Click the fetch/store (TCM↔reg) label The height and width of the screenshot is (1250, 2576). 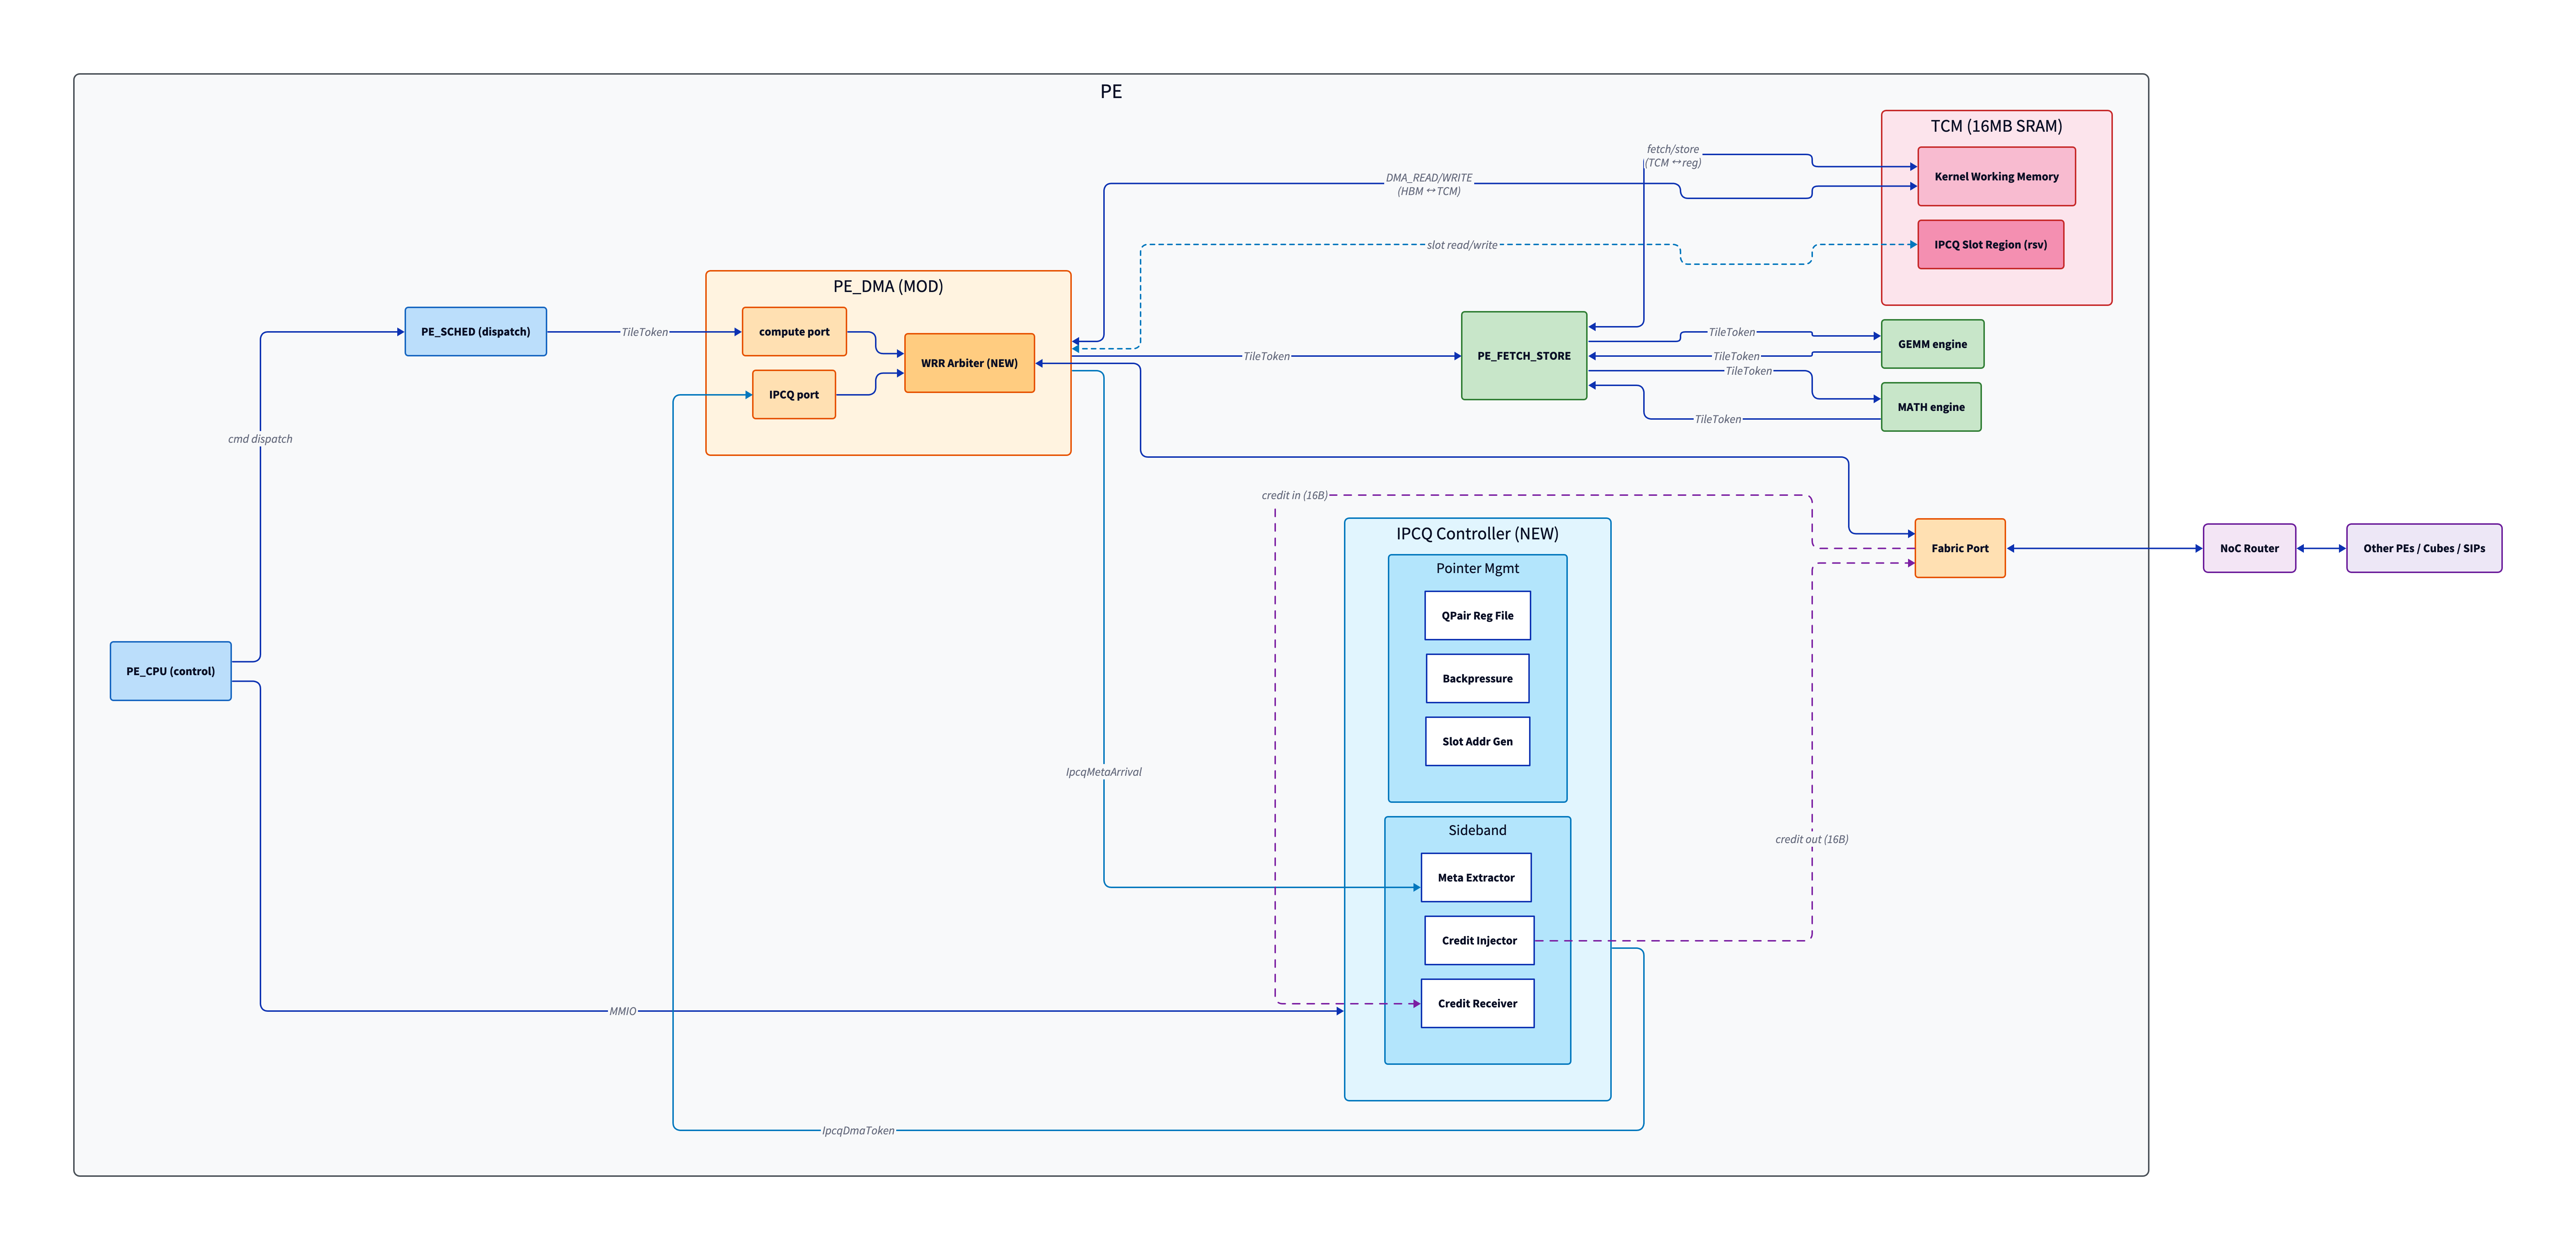1673,156
